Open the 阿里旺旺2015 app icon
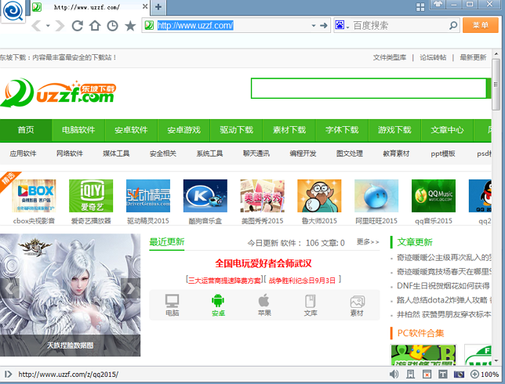Screen dimensions: 505x384 376,196
